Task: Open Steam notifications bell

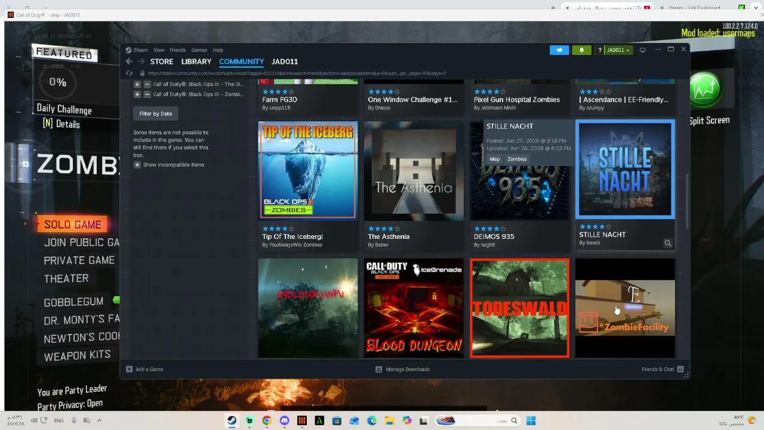Action: 581,50
